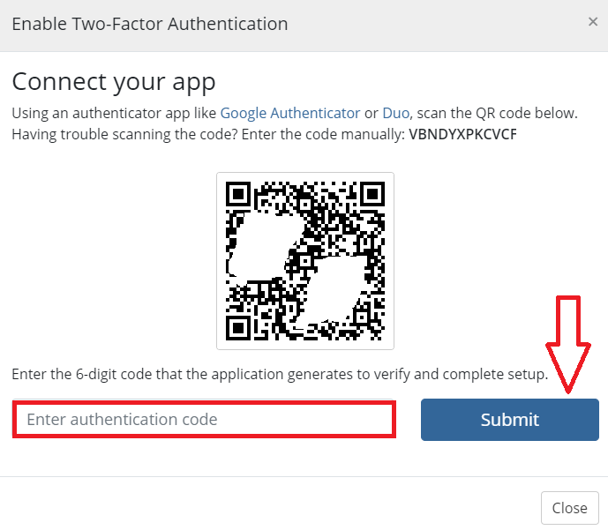Click the small alignment square in QR center

click(x=305, y=261)
